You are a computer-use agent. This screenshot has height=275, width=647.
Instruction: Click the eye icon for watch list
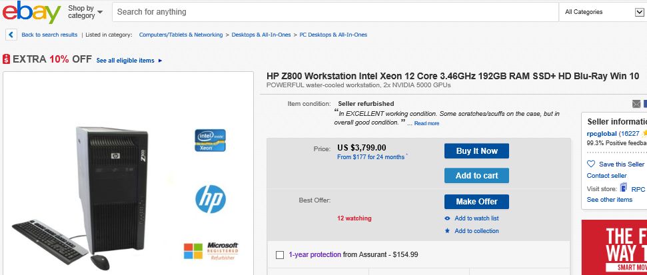coord(447,218)
